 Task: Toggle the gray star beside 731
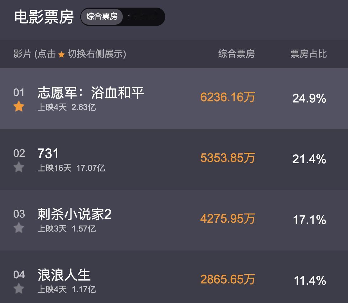pyautogui.click(x=19, y=167)
